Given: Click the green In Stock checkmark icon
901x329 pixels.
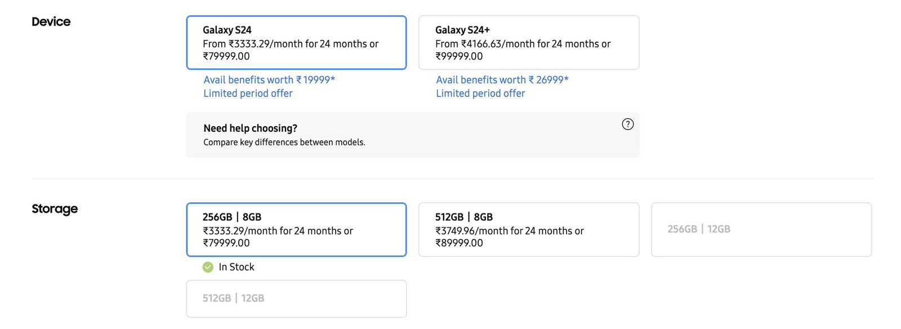Looking at the screenshot, I should tap(208, 267).
